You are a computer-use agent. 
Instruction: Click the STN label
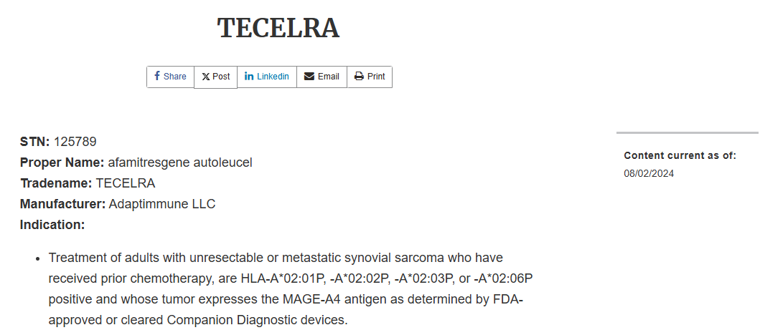(x=34, y=142)
